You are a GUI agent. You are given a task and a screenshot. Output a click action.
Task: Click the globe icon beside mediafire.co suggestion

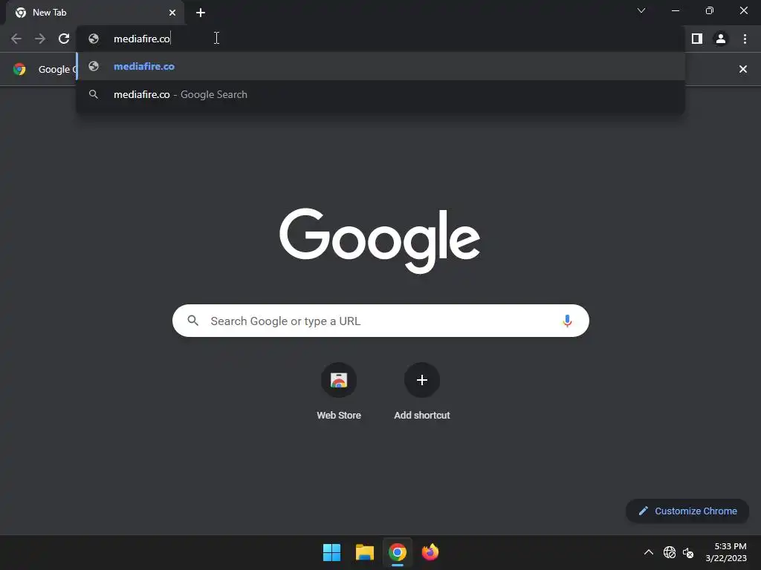click(94, 66)
